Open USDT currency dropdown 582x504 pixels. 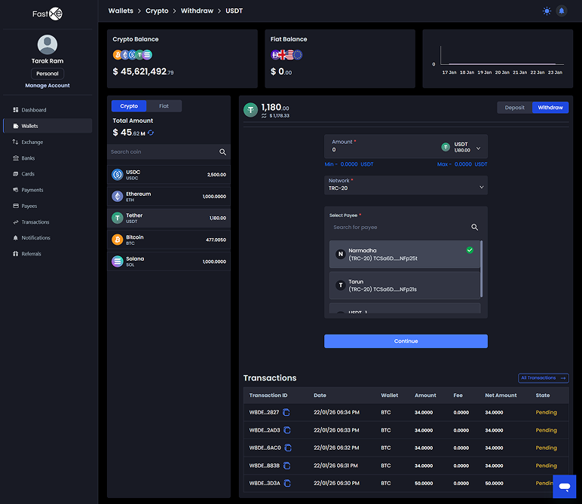click(x=461, y=147)
